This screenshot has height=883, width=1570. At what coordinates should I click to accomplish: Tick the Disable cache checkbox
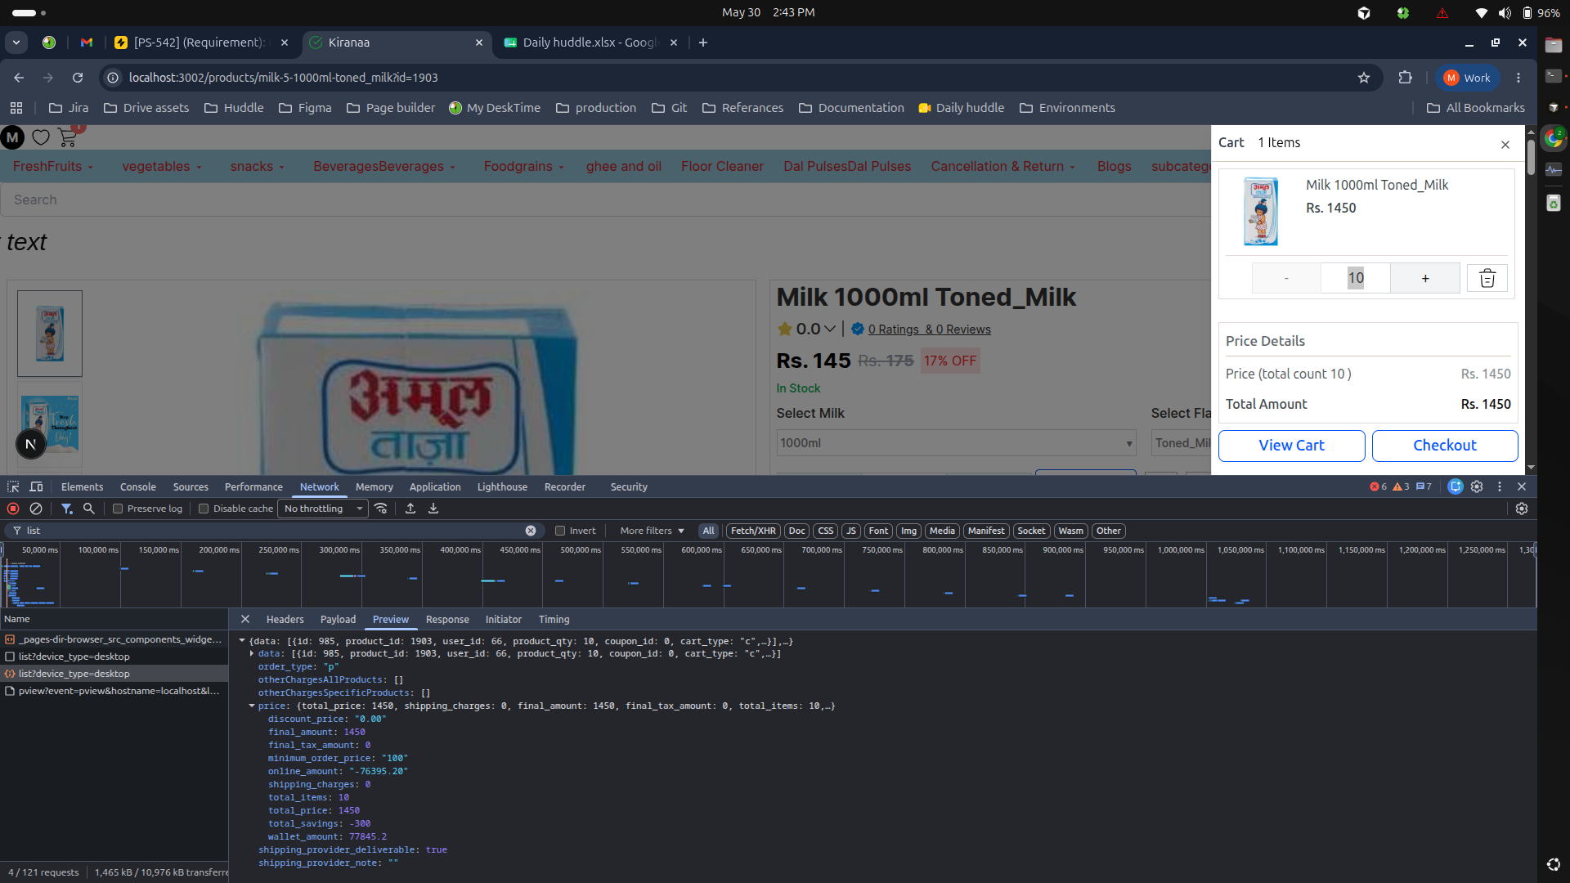click(204, 509)
